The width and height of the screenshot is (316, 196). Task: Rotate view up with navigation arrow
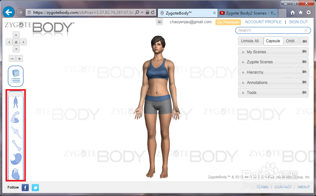coord(16,35)
